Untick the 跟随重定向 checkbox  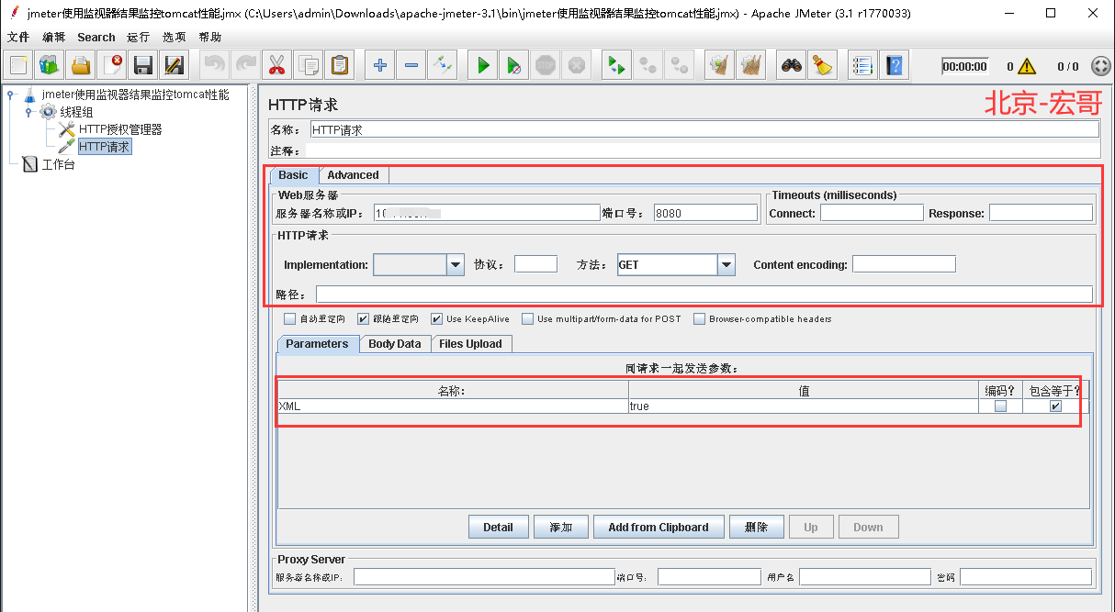(364, 319)
